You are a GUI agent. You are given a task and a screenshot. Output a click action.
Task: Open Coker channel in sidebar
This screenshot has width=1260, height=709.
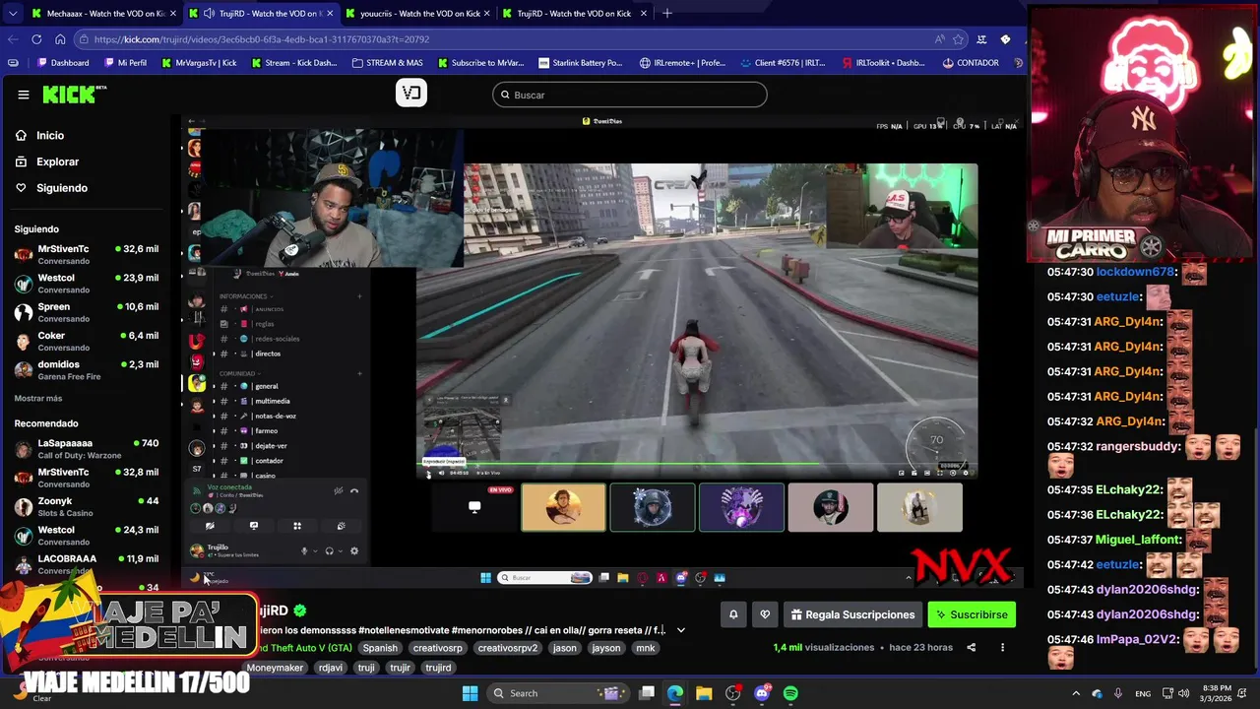tap(87, 341)
